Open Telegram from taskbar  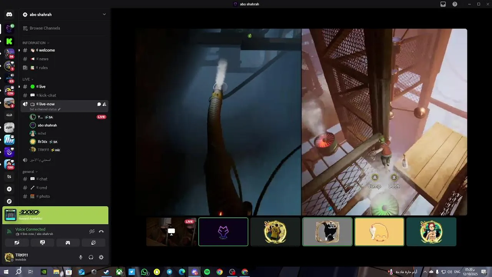[x=169, y=272]
